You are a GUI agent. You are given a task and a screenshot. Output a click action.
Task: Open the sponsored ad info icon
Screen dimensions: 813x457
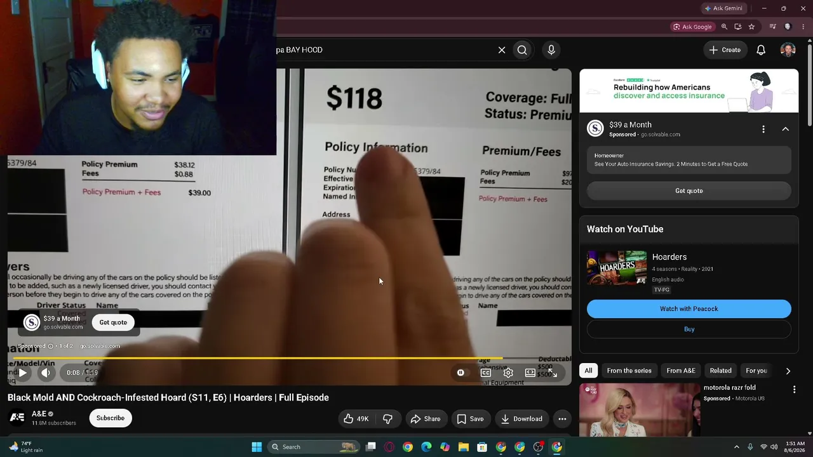[x=50, y=346]
